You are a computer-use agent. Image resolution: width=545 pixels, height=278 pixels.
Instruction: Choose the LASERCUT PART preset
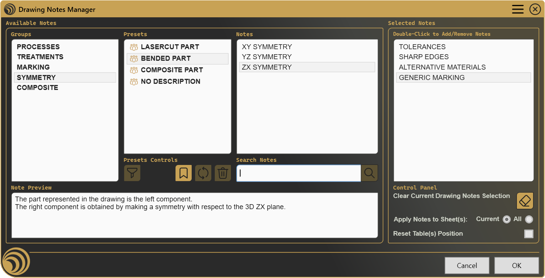[x=177, y=47]
